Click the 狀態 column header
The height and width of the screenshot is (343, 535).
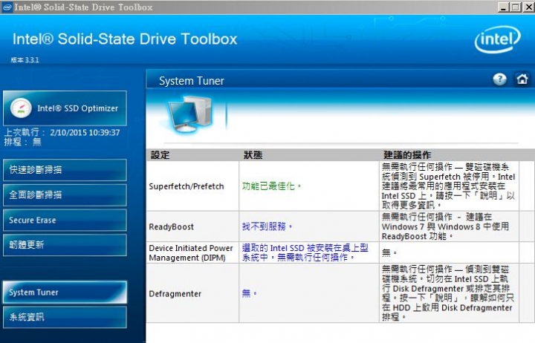coord(253,155)
